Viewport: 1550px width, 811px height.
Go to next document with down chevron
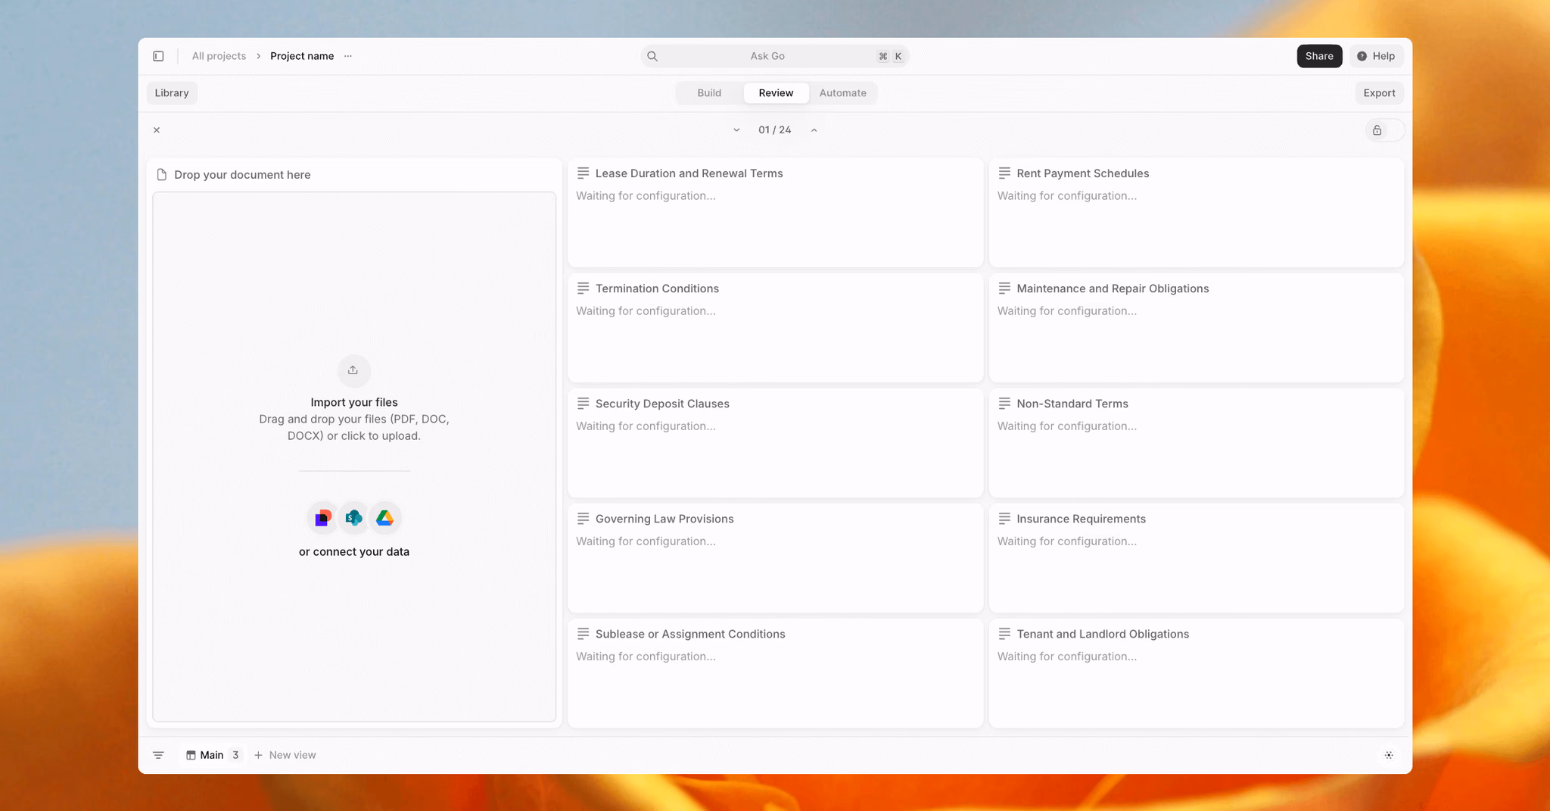click(736, 130)
